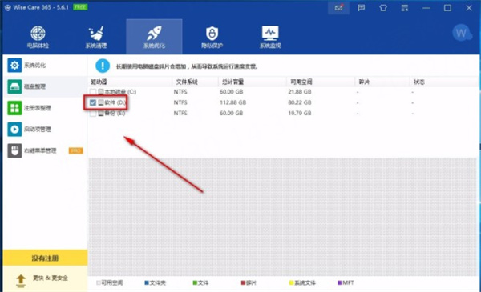
Task: Click the Wise Care 365 - 5.6.1 title text
Action: point(41,7)
